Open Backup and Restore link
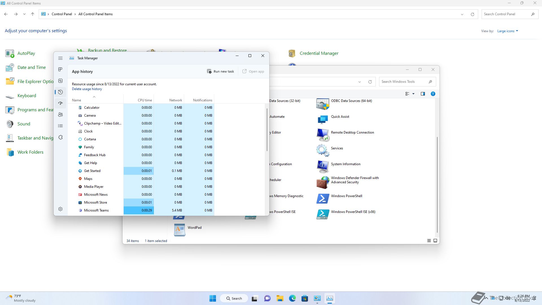The width and height of the screenshot is (542, 305). [107, 50]
